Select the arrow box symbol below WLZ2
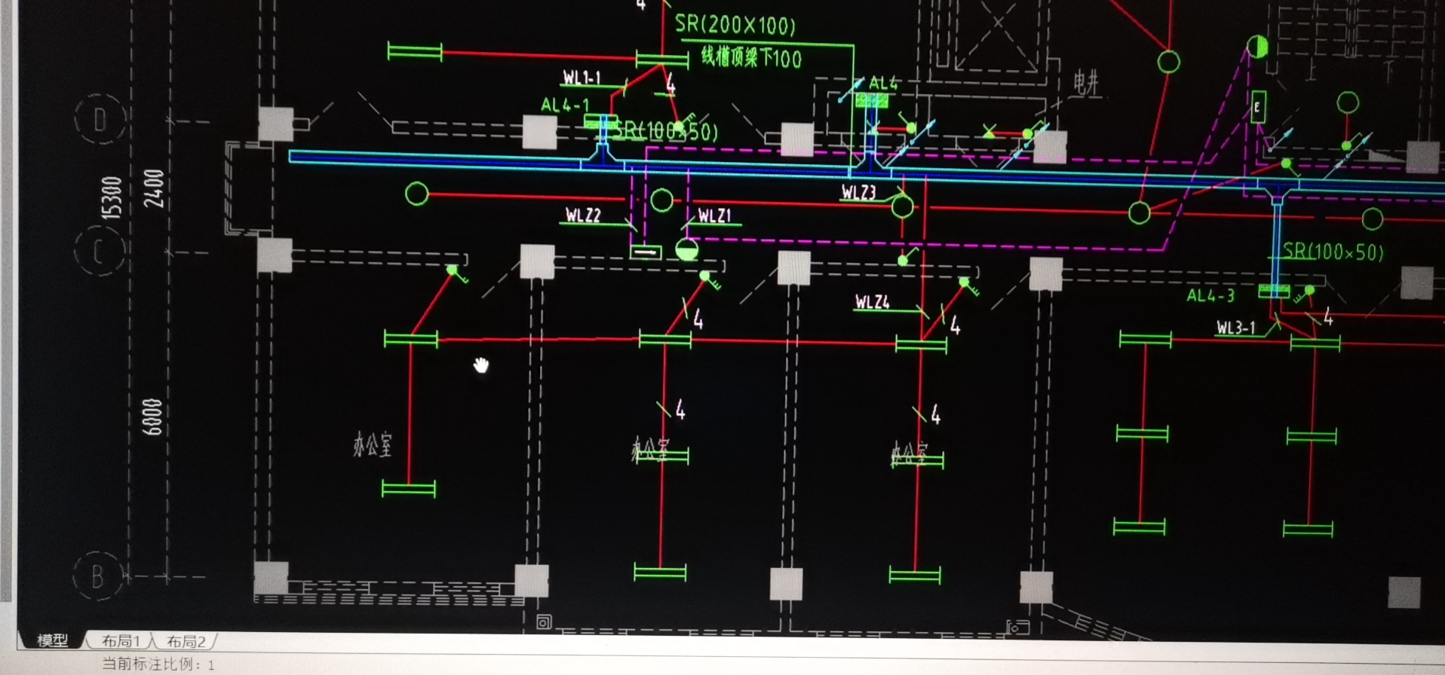This screenshot has height=675, width=1445. pyautogui.click(x=646, y=252)
